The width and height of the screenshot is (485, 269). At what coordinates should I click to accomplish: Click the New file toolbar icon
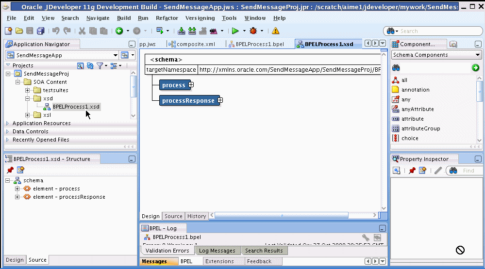click(8, 31)
